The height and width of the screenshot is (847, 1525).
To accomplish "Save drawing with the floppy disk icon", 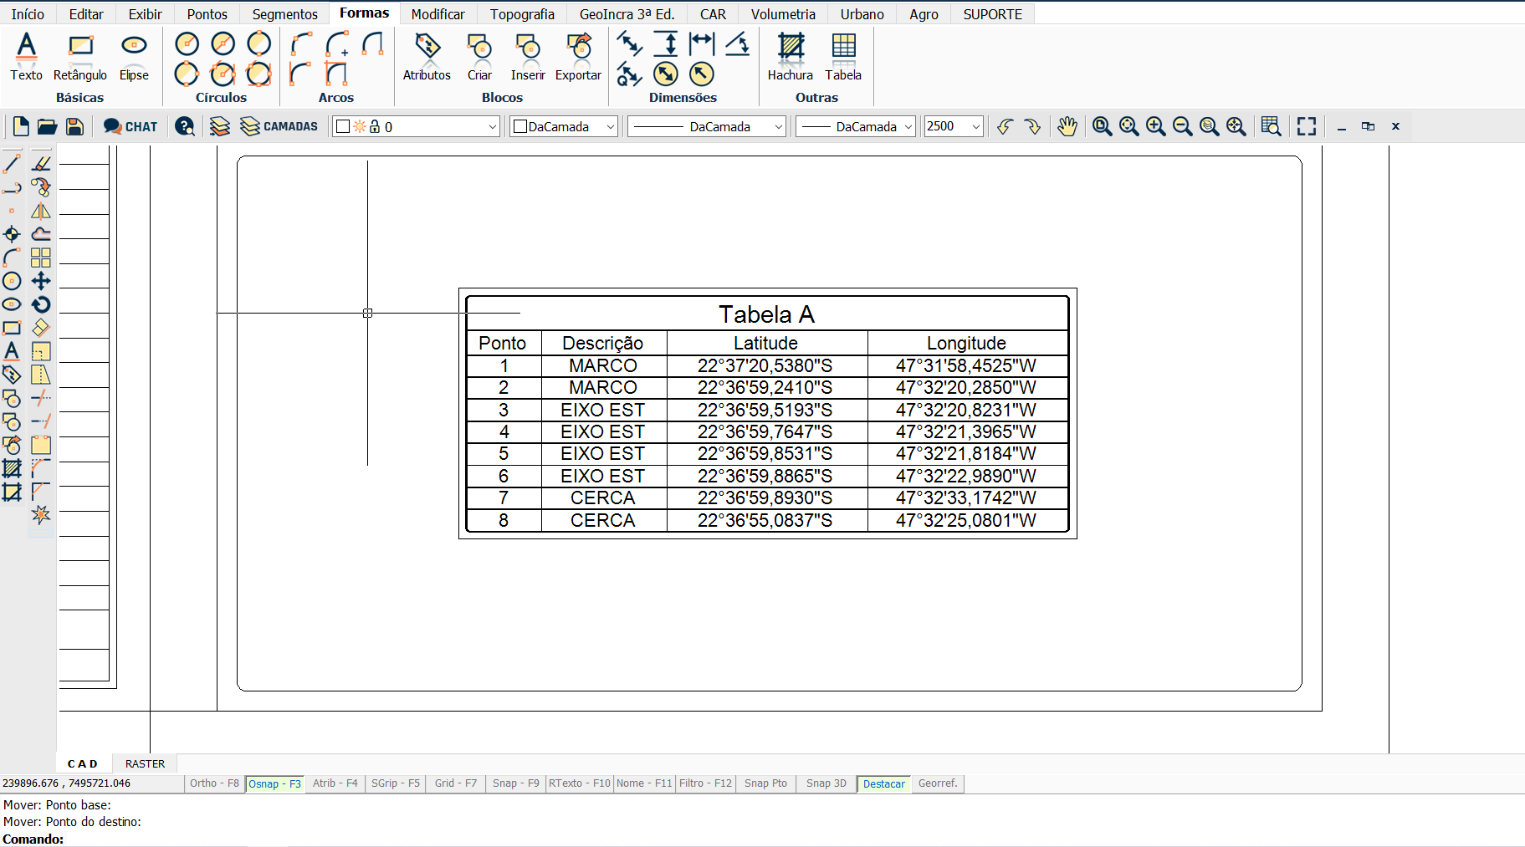I will coord(74,126).
